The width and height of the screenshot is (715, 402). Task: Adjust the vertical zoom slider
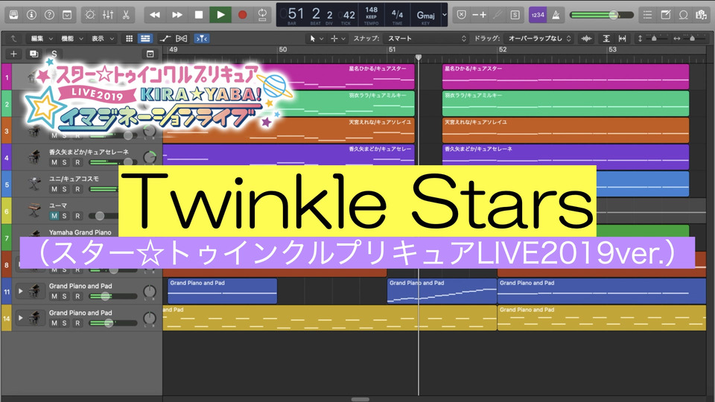654,39
